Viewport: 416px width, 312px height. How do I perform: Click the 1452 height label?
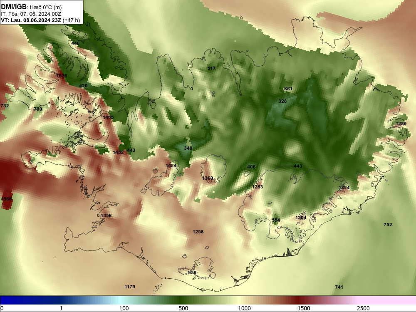(118, 152)
